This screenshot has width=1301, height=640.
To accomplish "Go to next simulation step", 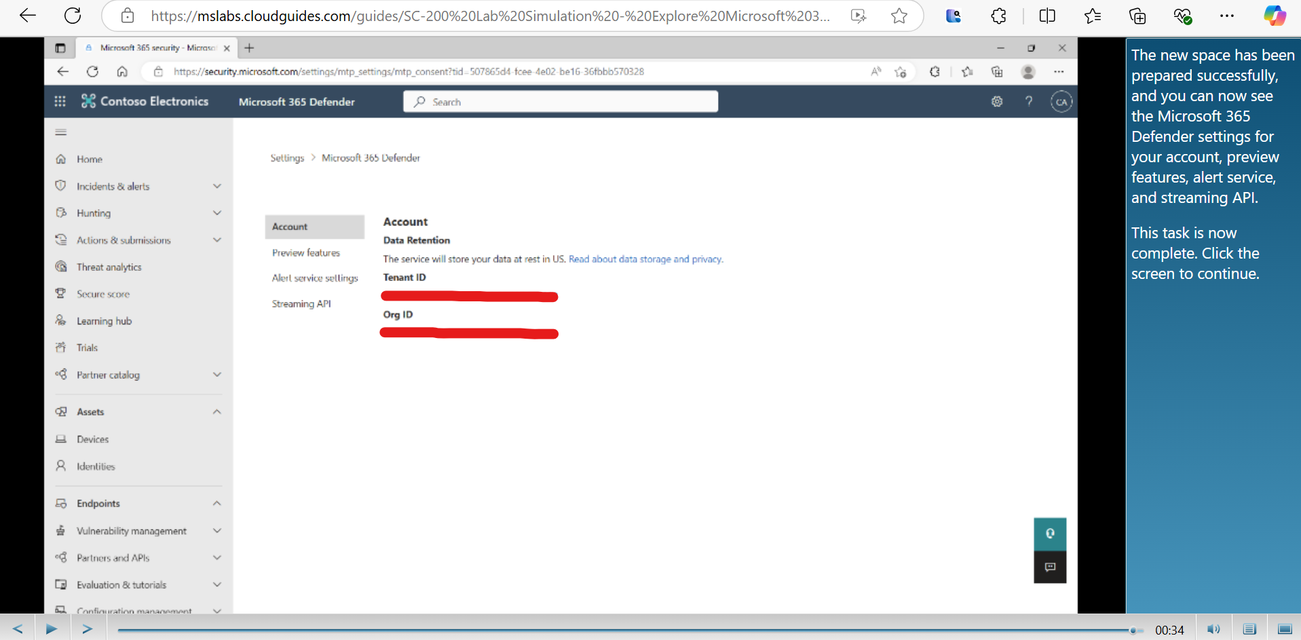I will click(88, 629).
